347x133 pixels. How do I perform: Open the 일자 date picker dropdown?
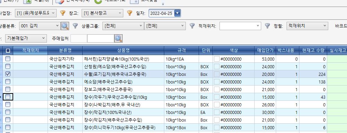click(177, 13)
